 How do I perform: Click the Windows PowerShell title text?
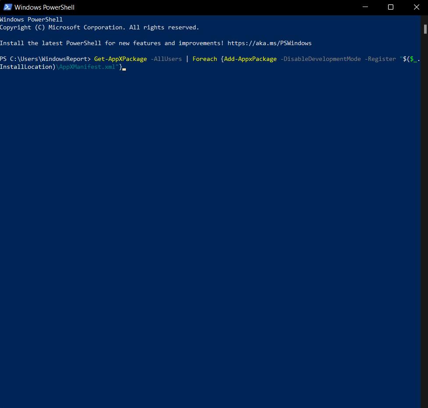point(44,7)
